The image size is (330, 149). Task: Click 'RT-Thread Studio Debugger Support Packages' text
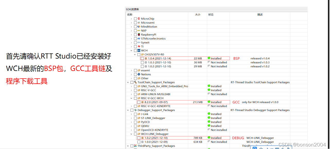point(260,110)
